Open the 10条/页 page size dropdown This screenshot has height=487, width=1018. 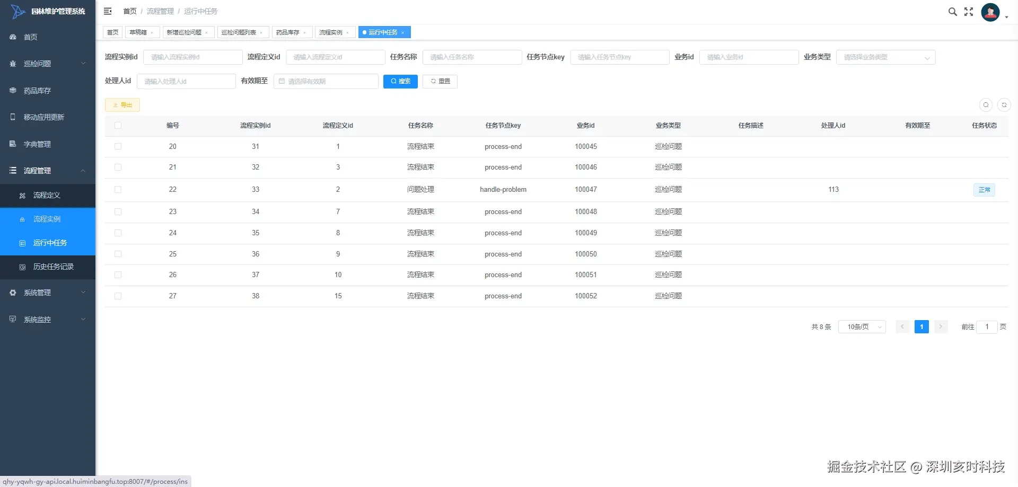[862, 327]
